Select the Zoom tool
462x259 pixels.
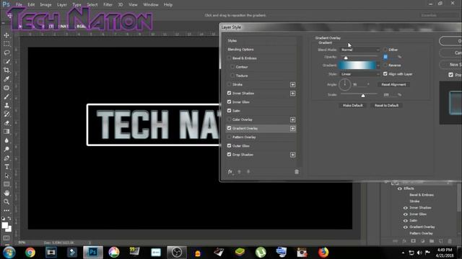click(6, 201)
